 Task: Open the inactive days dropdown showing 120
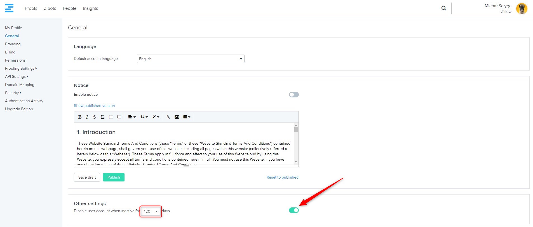[151, 211]
